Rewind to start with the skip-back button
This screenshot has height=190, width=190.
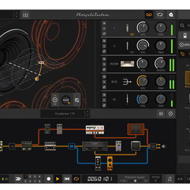[x=67, y=179]
